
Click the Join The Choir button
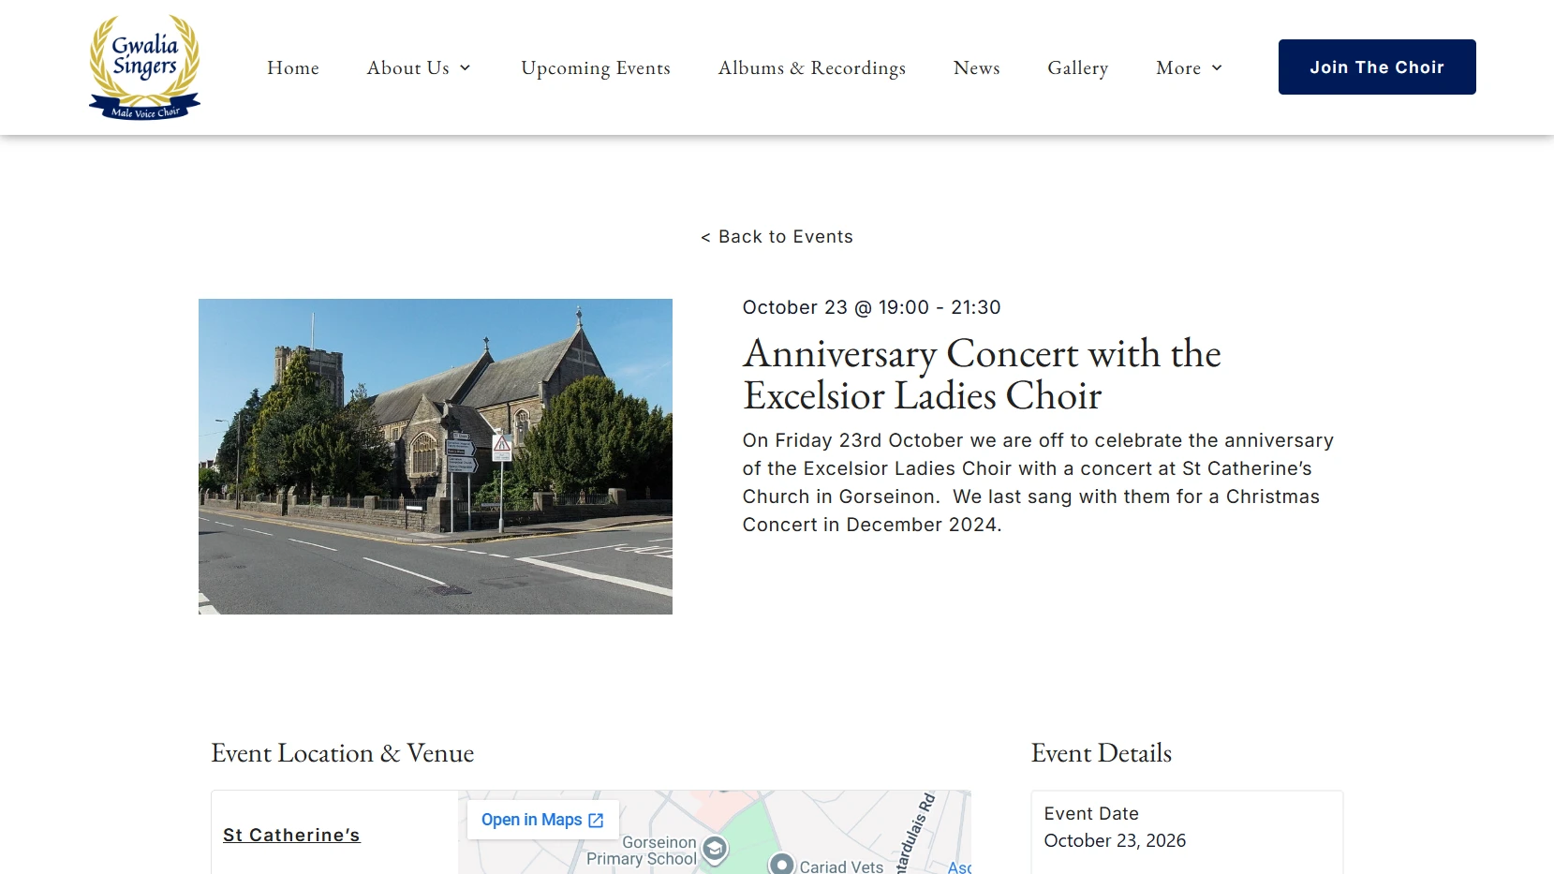(1377, 67)
